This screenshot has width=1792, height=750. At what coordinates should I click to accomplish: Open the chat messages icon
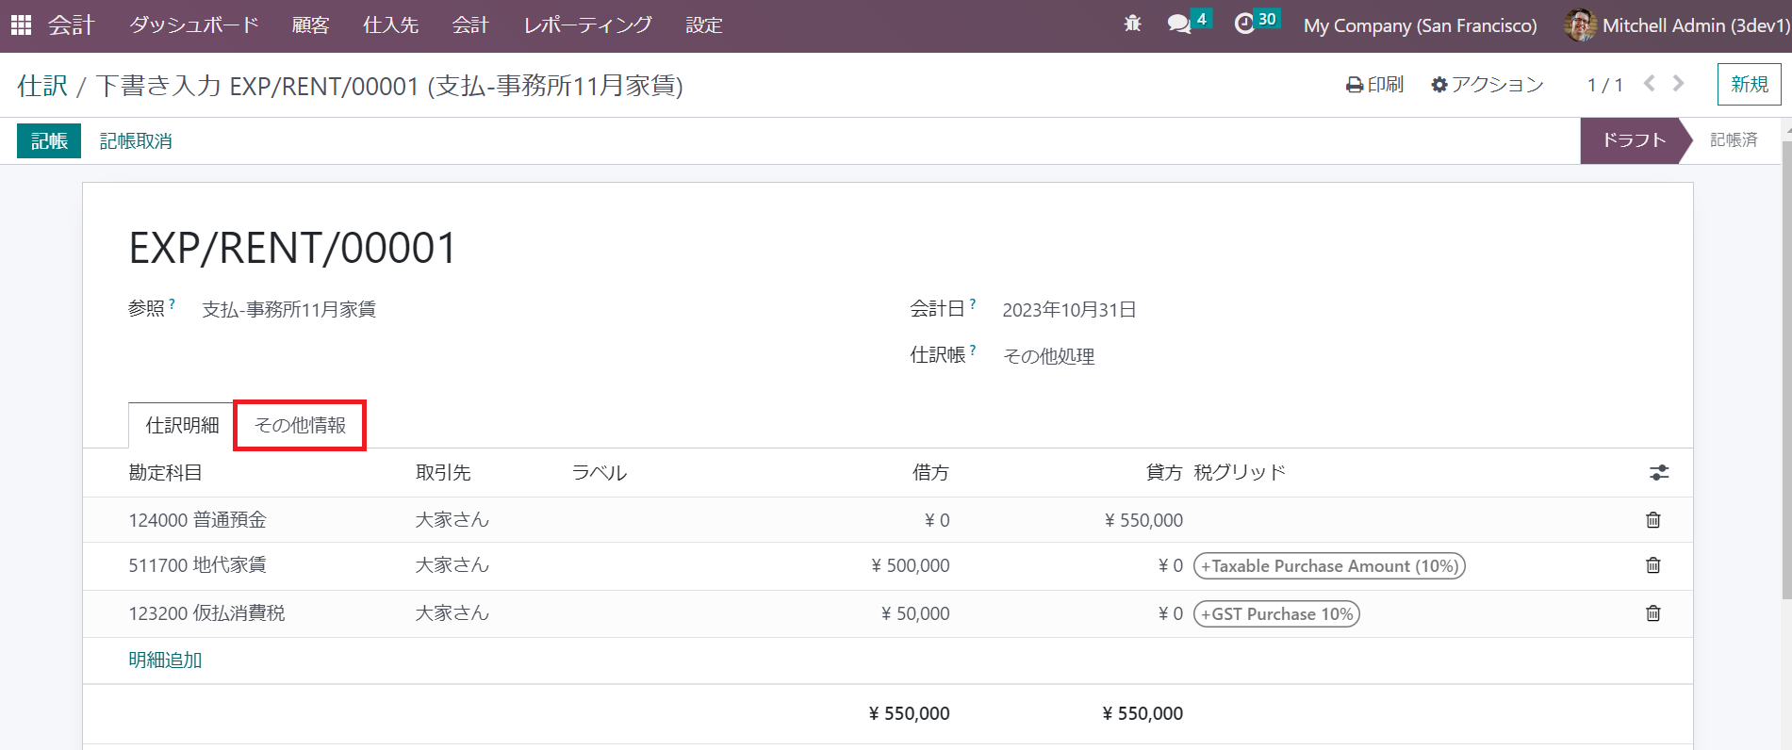1179,24
